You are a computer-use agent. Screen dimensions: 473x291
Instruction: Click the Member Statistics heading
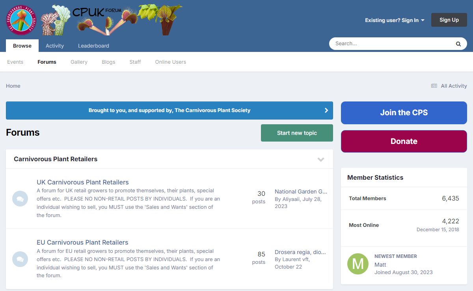(375, 177)
